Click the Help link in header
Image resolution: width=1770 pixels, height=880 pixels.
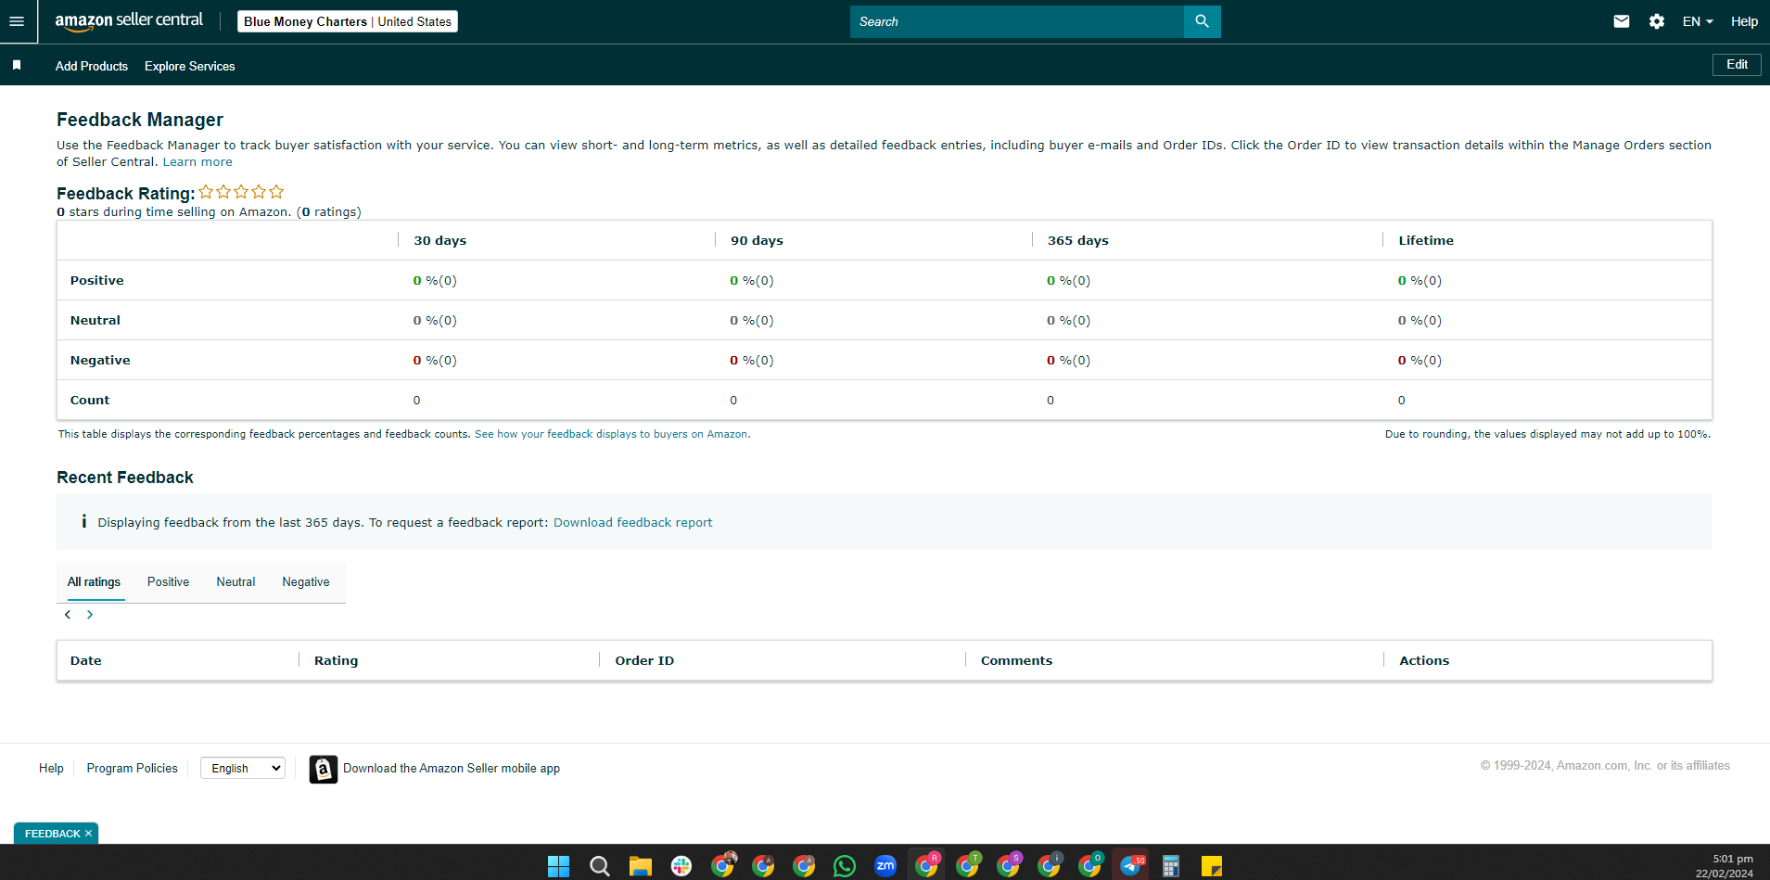(1744, 21)
